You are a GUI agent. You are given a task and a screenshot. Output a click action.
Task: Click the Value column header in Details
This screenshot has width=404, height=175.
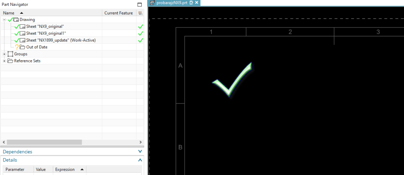click(x=43, y=169)
